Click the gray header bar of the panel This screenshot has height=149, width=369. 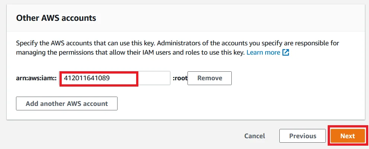pos(223,18)
